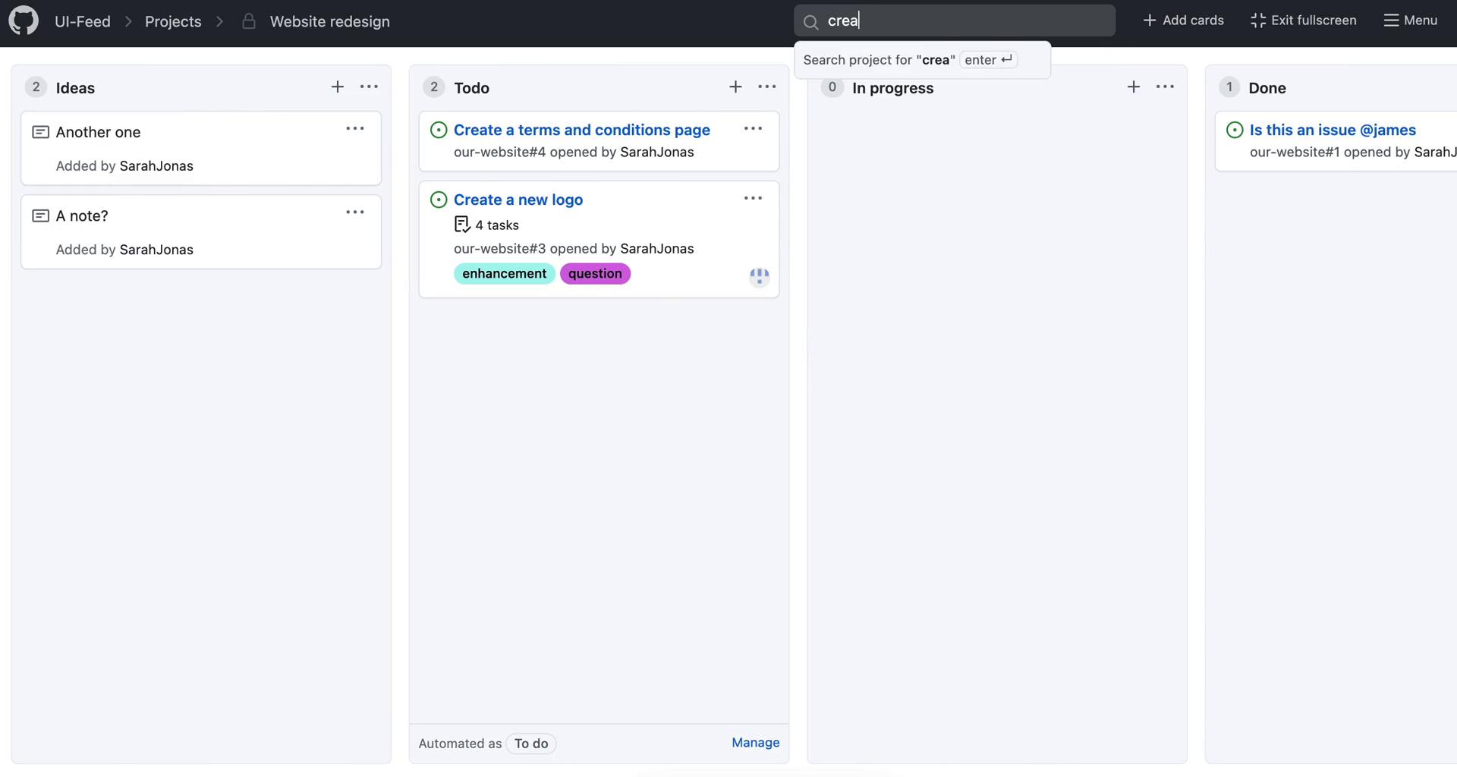The image size is (1457, 777).
Task: Open options for Create a new logo card
Action: click(753, 199)
